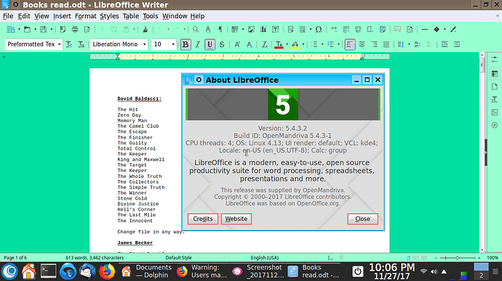Image resolution: width=502 pixels, height=281 pixels.
Task: Click the Insert Line icon
Action: pos(425,30)
